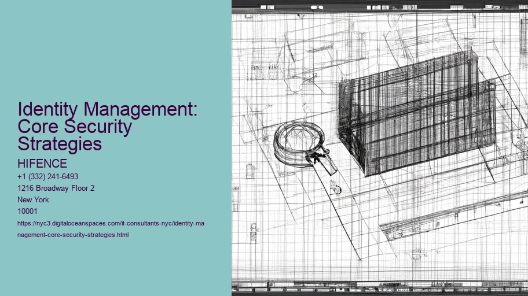Click the ZIP code 10001
Viewport: 528px width, 296px height.
[27, 211]
